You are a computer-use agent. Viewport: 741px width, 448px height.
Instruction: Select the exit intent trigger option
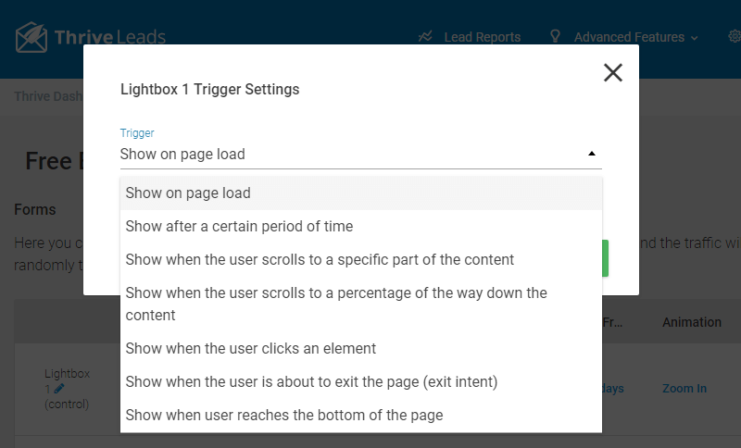pyautogui.click(x=361, y=382)
